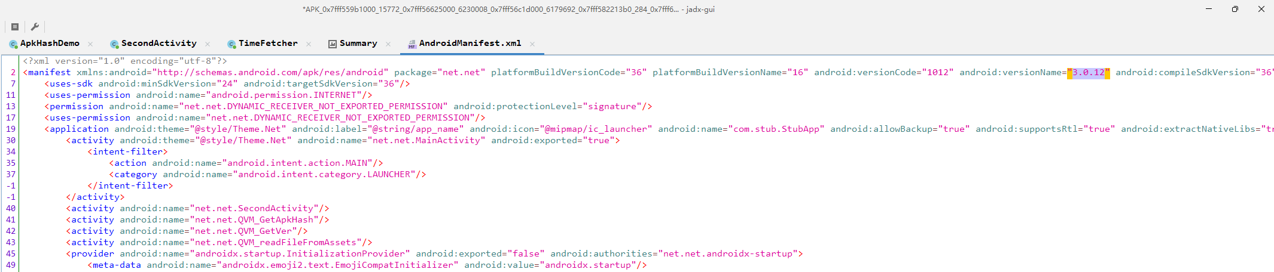Click the AndroidManifest.xml MF file icon
Viewport: 1274px width, 272px height.
coord(412,44)
